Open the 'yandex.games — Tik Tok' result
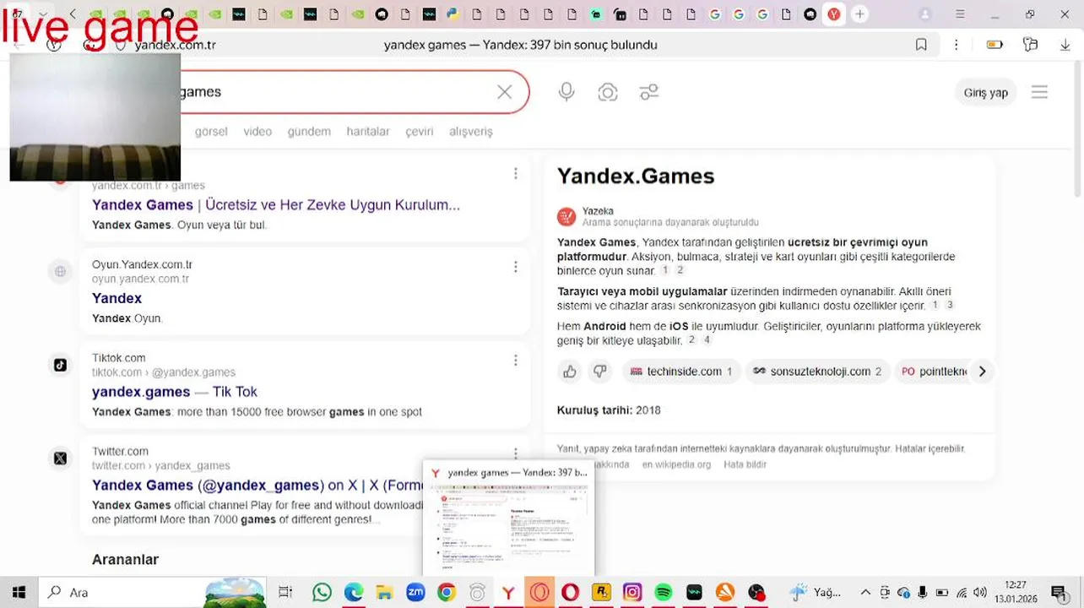This screenshot has height=608, width=1084. click(x=175, y=392)
